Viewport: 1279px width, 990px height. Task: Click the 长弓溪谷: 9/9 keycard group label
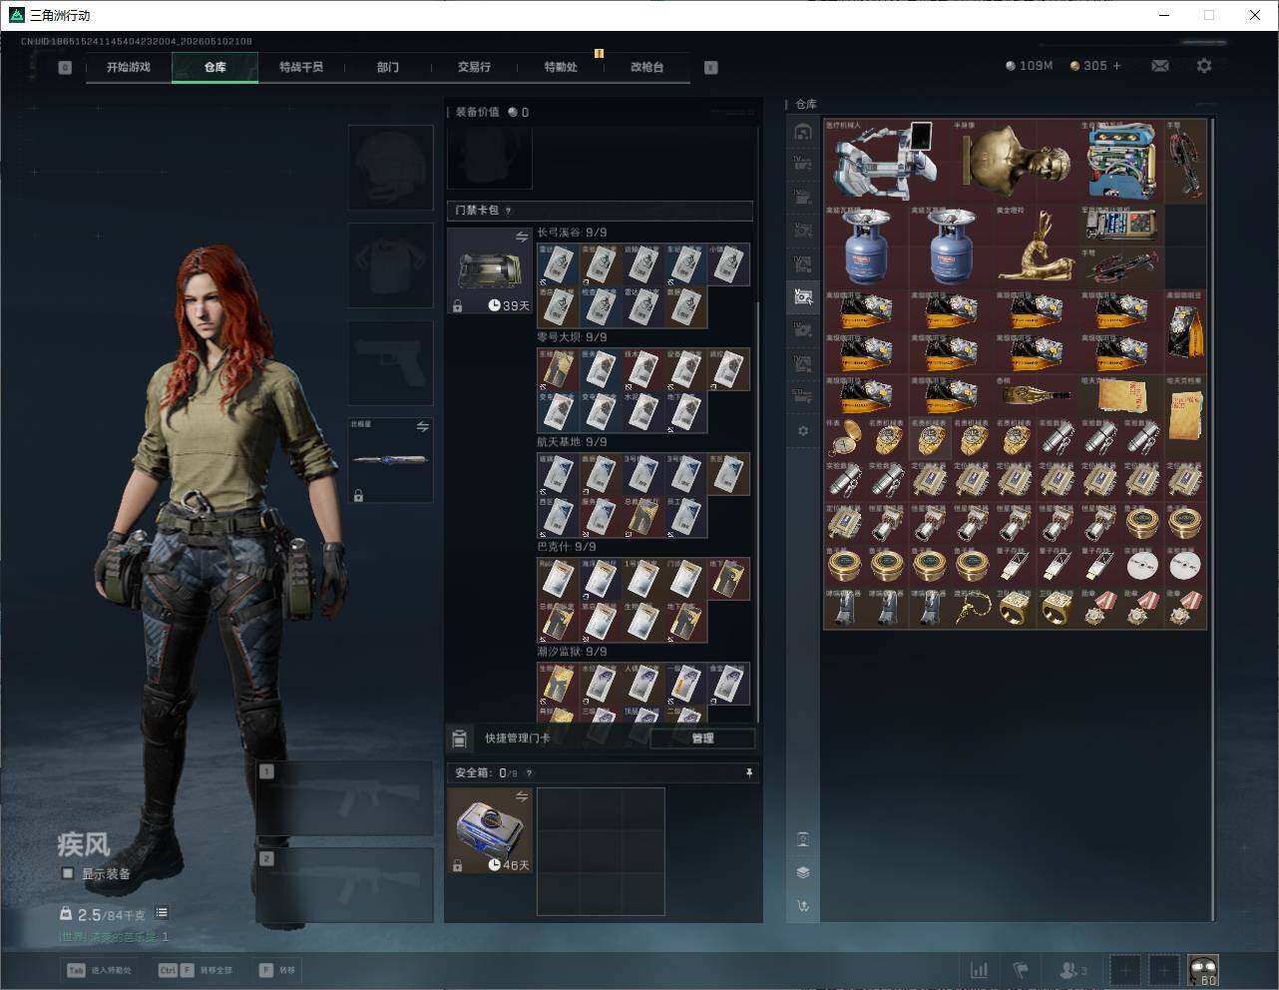[572, 233]
